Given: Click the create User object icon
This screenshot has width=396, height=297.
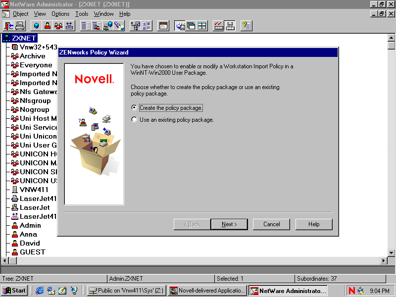Looking at the screenshot, I should point(48,26).
